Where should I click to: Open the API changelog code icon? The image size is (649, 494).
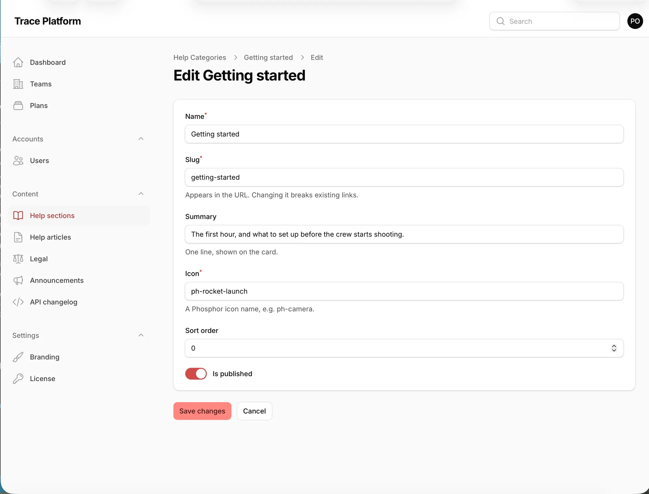pos(18,302)
